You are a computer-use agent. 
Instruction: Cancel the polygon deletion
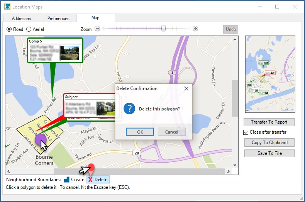click(x=172, y=132)
